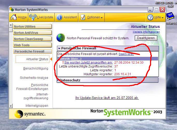Click 'Norton Personal Firewall schützt Ihr System' text
The image size is (177, 130).
98,38
